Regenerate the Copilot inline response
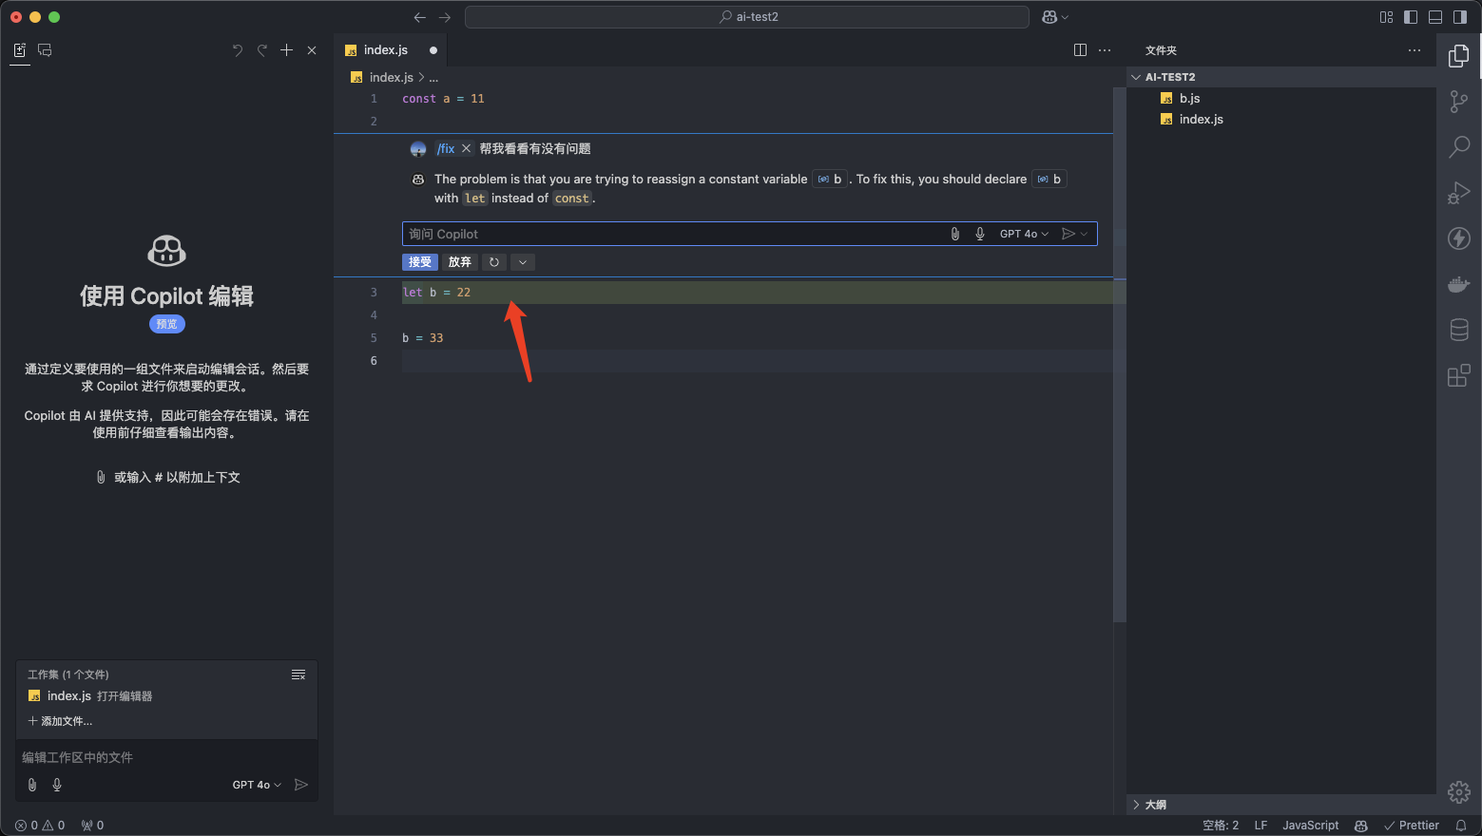 [x=494, y=262]
